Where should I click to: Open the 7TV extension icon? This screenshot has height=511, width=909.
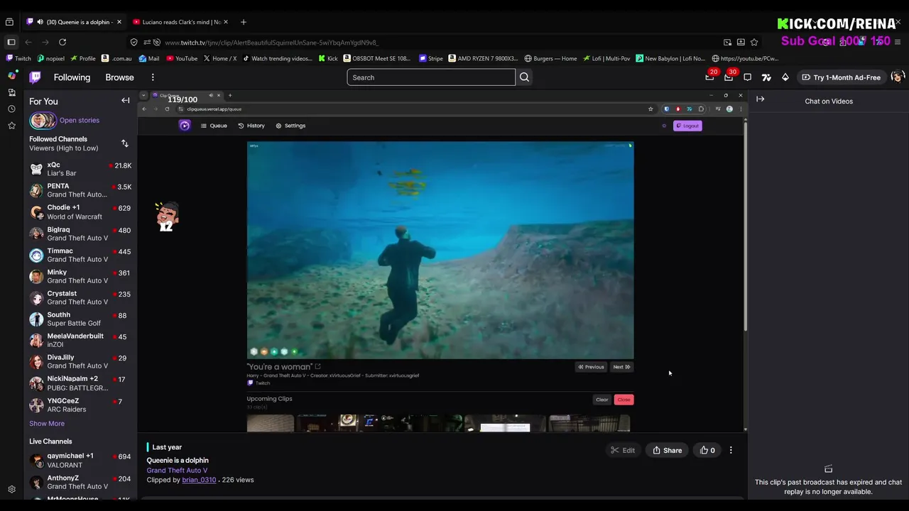766,77
